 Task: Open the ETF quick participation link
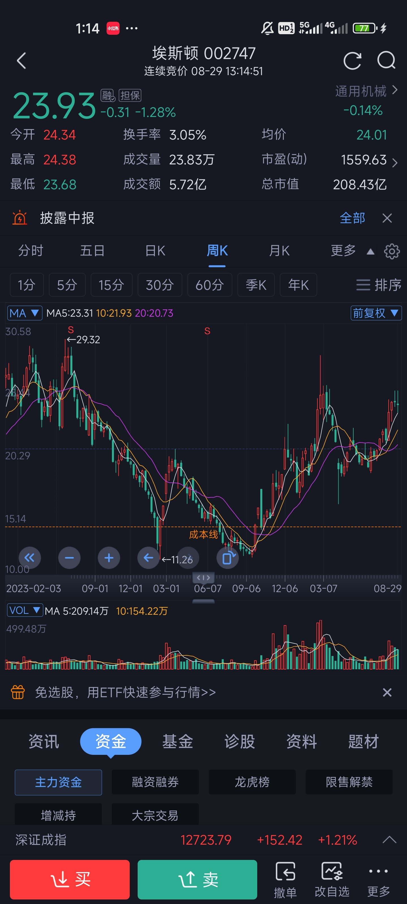pos(125,692)
